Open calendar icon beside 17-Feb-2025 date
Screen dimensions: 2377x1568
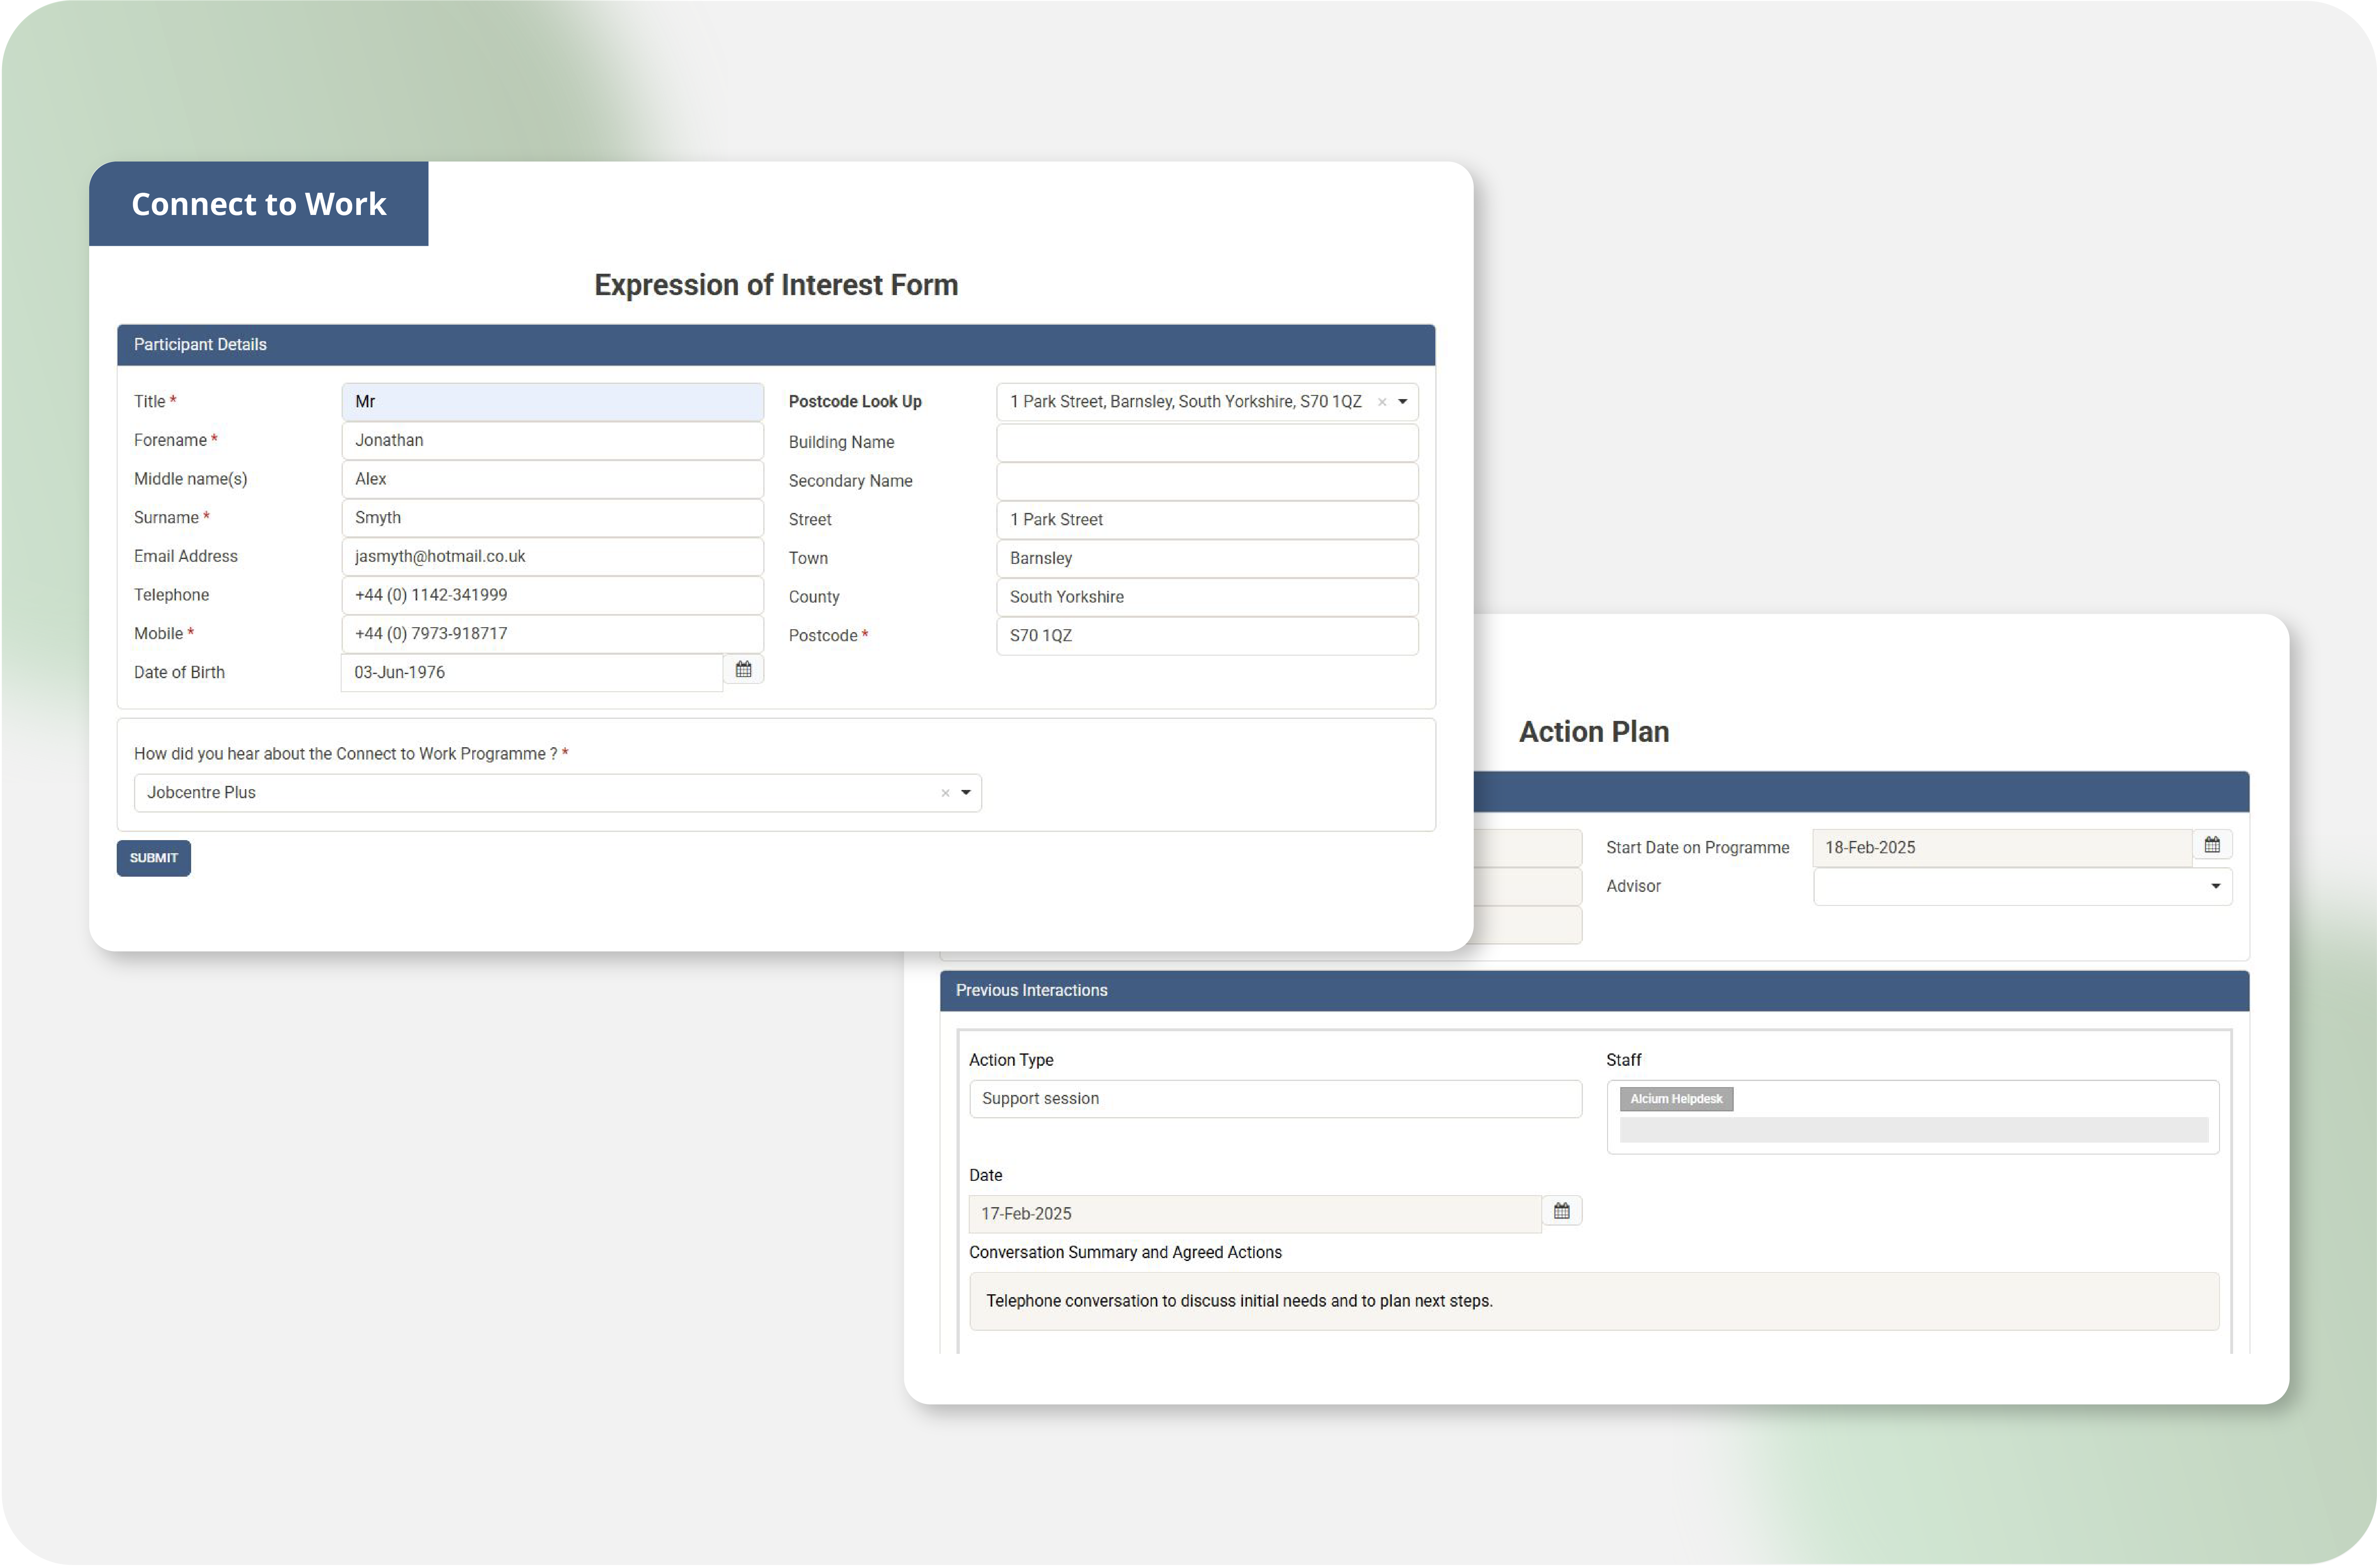pyautogui.click(x=1561, y=1211)
